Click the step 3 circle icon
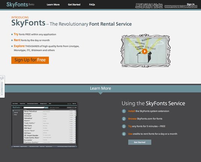Image resolution: width=201 pixels, height=162 pixels. 124,126
